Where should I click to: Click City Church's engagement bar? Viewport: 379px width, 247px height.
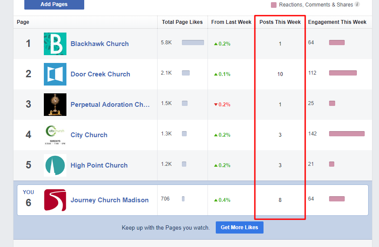pos(346,134)
